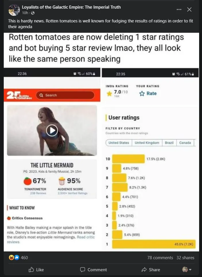Open the three-dot post options menu
Image resolution: width=202 pixels, height=277 pixels.
click(x=179, y=9)
